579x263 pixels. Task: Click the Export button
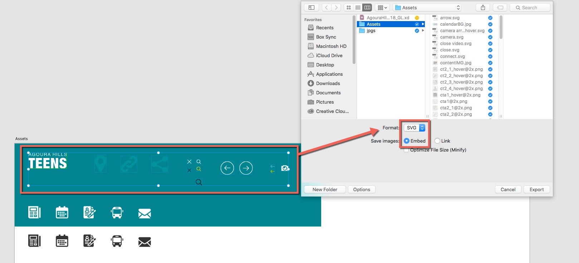tap(536, 189)
